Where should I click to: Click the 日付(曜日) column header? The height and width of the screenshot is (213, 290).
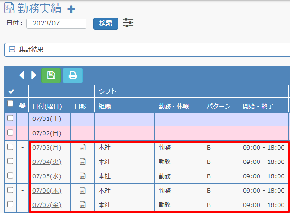[47, 106]
